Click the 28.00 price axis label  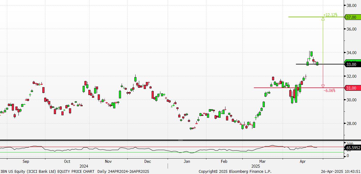coord(351,123)
